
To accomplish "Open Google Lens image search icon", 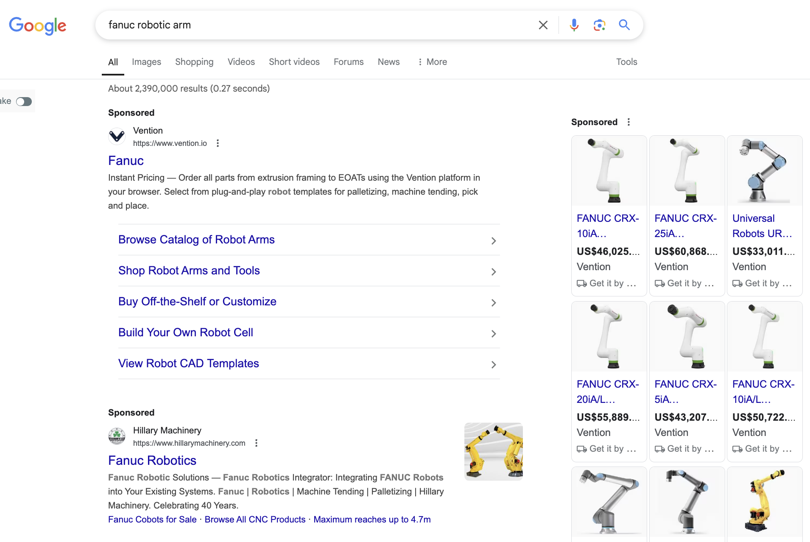I will [x=599, y=25].
